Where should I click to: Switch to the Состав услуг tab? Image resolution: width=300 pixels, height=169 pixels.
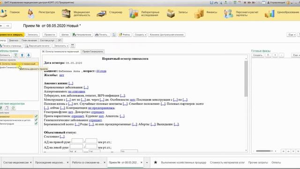point(47,40)
